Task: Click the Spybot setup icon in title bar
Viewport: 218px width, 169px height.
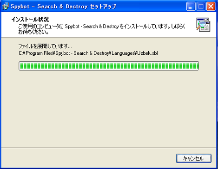Action: coord(6,6)
